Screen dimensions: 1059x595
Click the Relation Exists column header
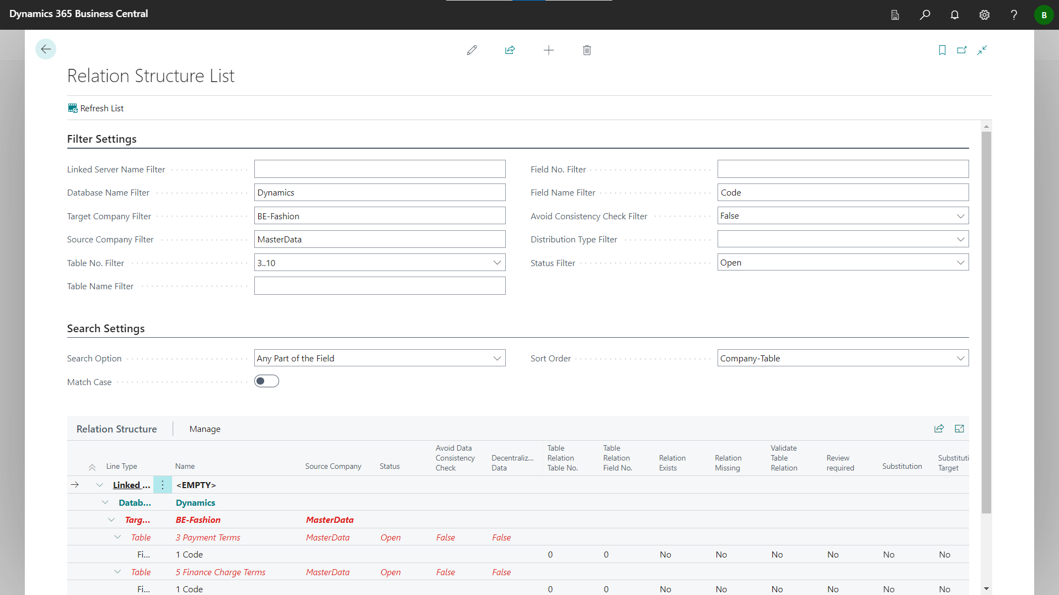point(672,463)
